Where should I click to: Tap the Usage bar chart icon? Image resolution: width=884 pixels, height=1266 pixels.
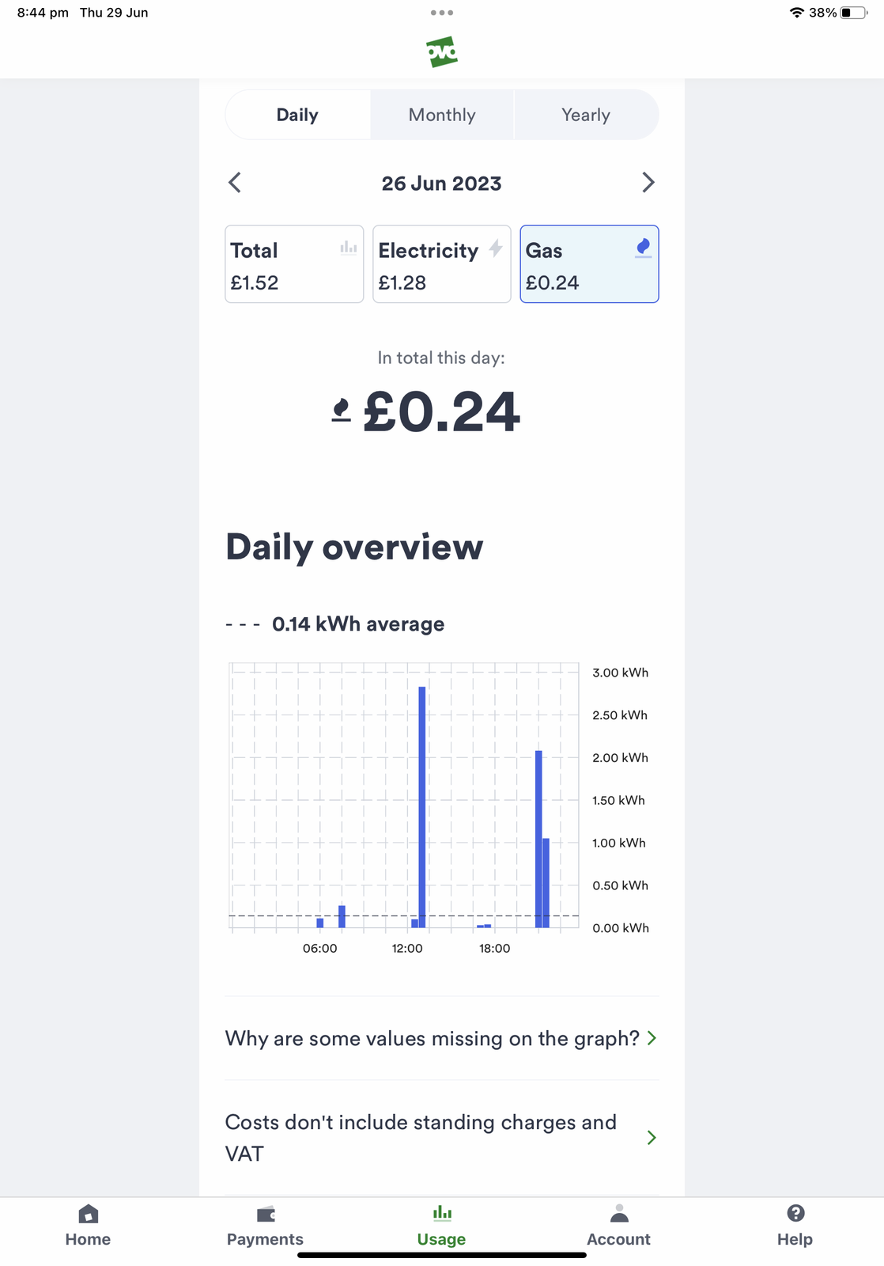point(442,1213)
